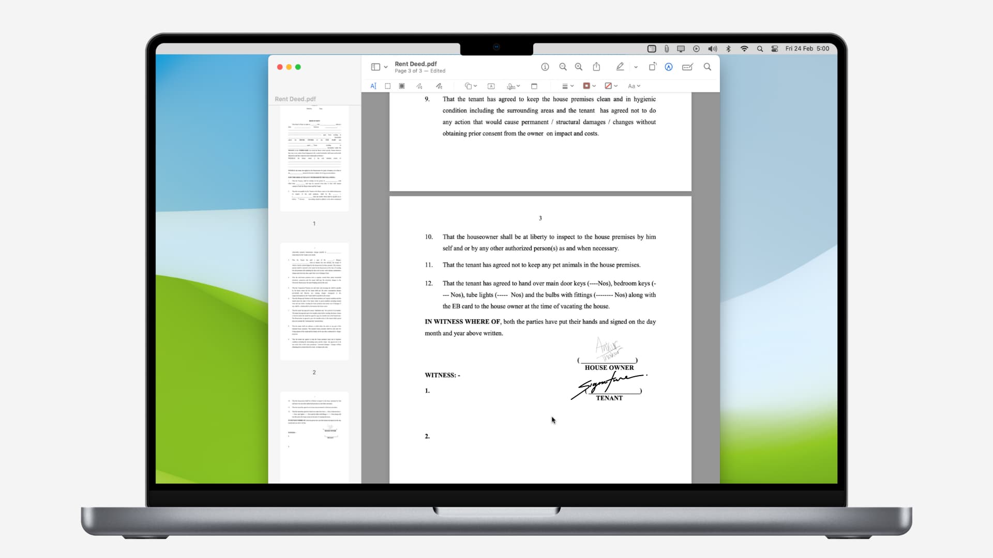The height and width of the screenshot is (558, 993).
Task: Select the zoom in magnifier
Action: pyautogui.click(x=578, y=66)
